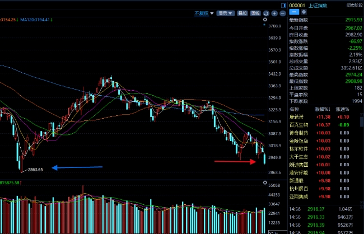Viewport: 364px width, 234px height.
Task: Toggle the 叠加 overlay button
Action: pos(242,13)
